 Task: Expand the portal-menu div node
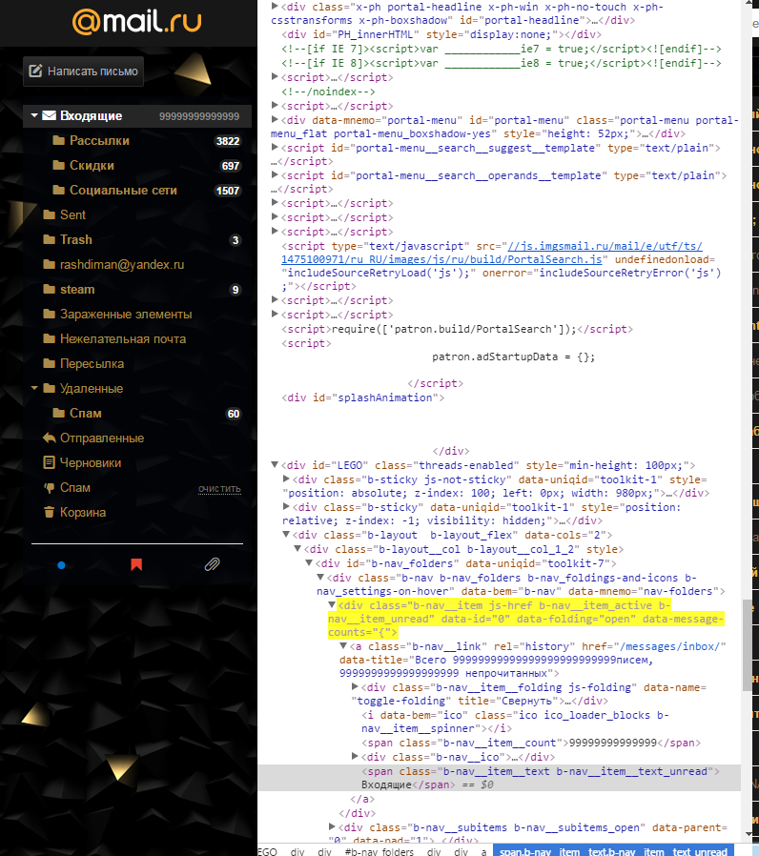275,119
